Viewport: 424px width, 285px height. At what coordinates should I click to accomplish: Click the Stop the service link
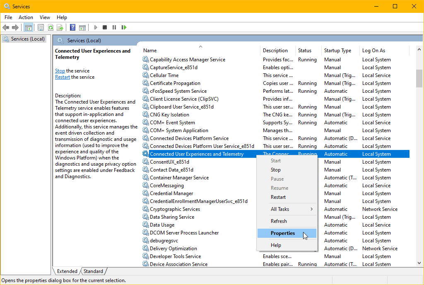pos(60,70)
